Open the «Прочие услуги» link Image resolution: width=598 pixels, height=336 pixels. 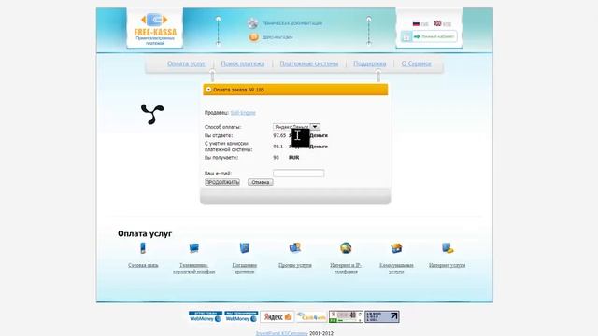295,265
